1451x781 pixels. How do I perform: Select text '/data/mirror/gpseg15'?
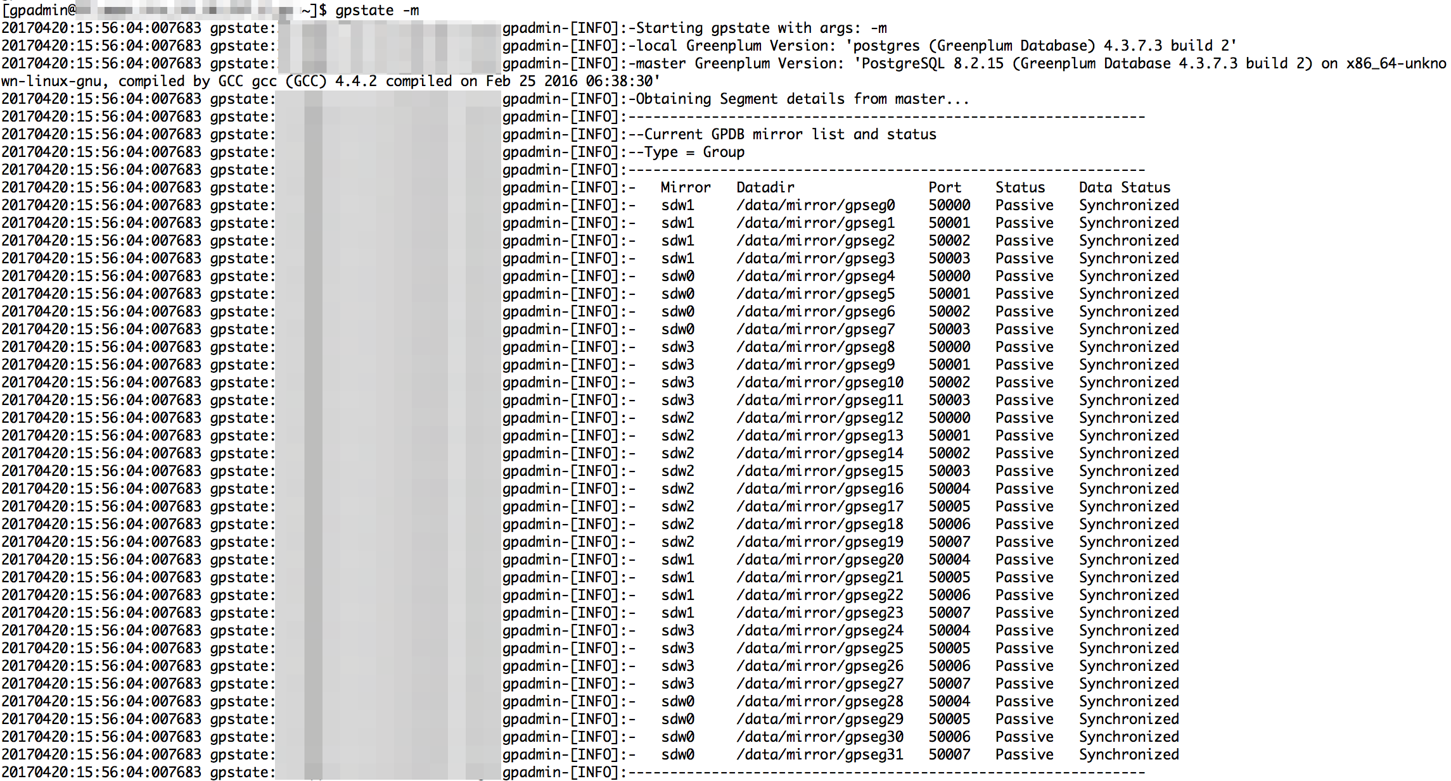[820, 471]
